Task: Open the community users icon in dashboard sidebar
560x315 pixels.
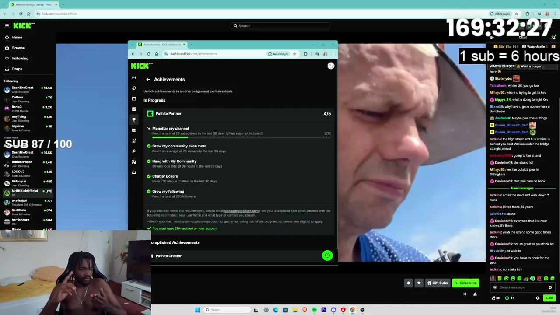Action: pyautogui.click(x=134, y=161)
